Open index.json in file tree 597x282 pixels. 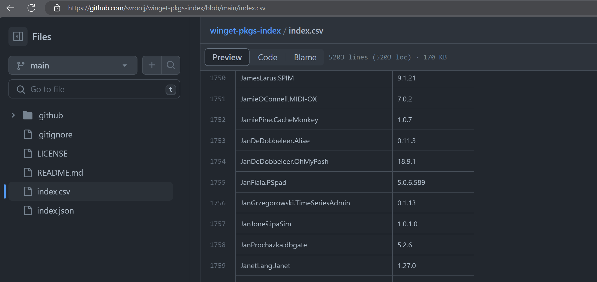(55, 211)
